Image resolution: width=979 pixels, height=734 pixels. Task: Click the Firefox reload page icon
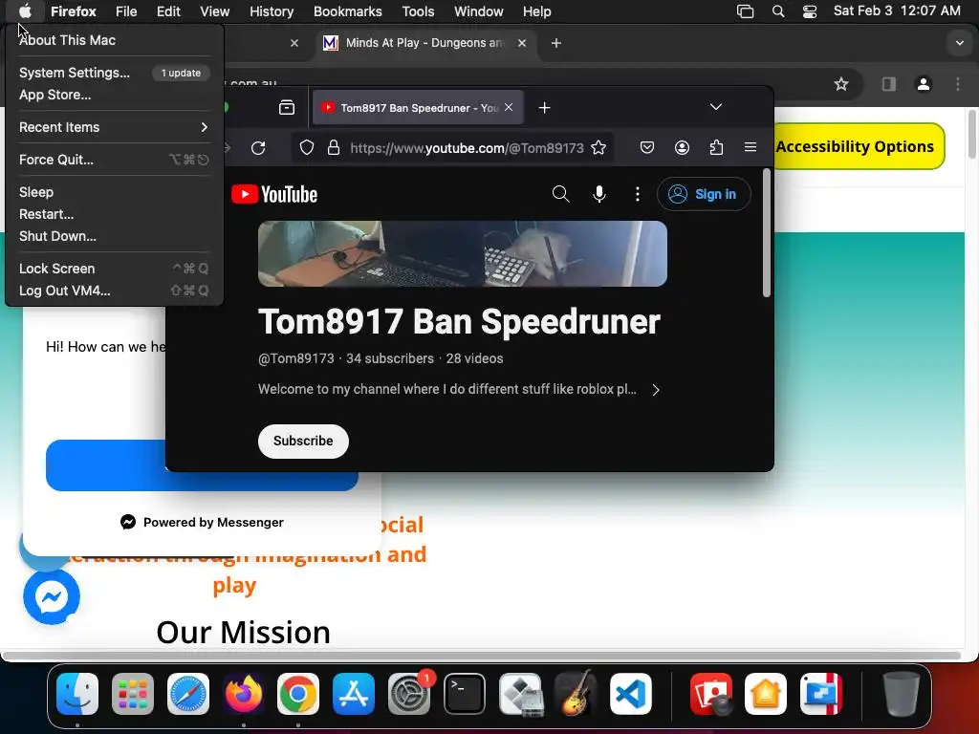pyautogui.click(x=258, y=148)
